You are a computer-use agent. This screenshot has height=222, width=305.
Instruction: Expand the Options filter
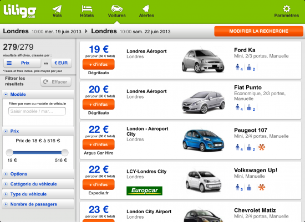pyautogui.click(x=38, y=174)
